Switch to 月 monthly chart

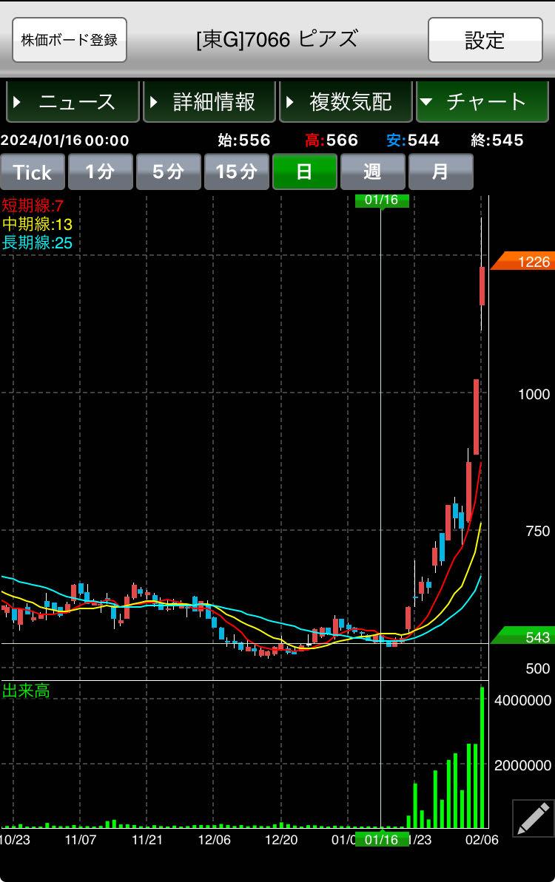(440, 172)
